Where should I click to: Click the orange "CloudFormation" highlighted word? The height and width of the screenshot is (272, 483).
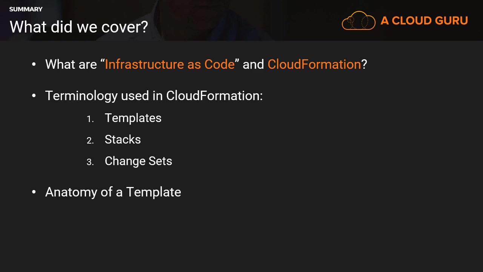[x=314, y=64]
